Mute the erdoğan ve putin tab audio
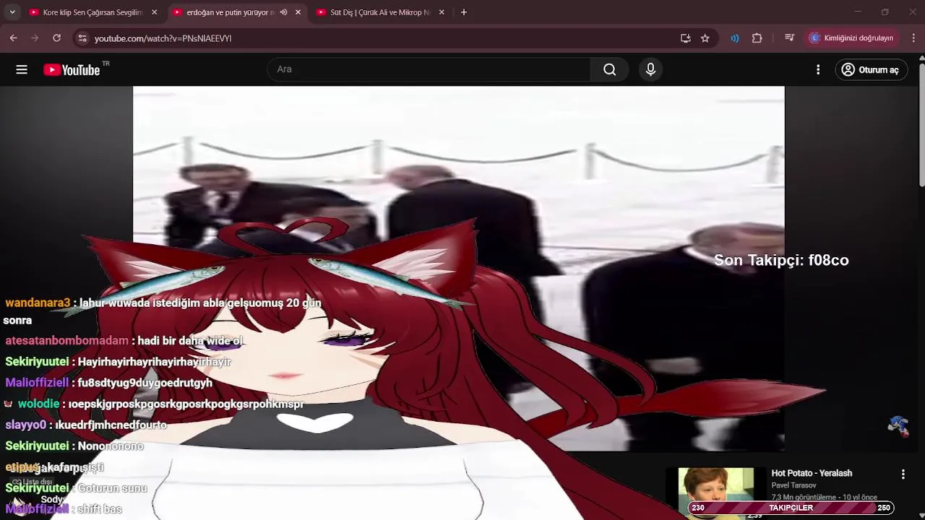Screen dimensions: 925x520 tap(283, 12)
